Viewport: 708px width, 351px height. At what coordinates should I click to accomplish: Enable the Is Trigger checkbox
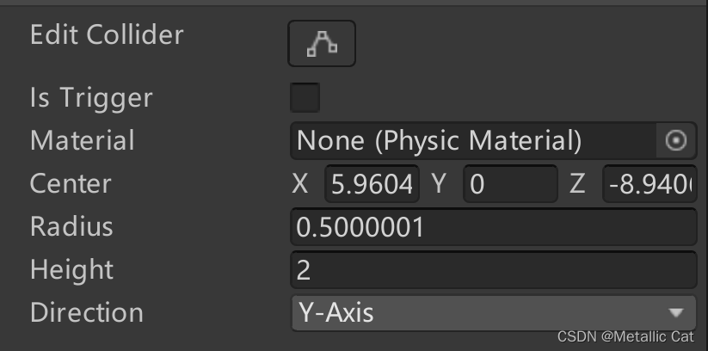tap(305, 97)
